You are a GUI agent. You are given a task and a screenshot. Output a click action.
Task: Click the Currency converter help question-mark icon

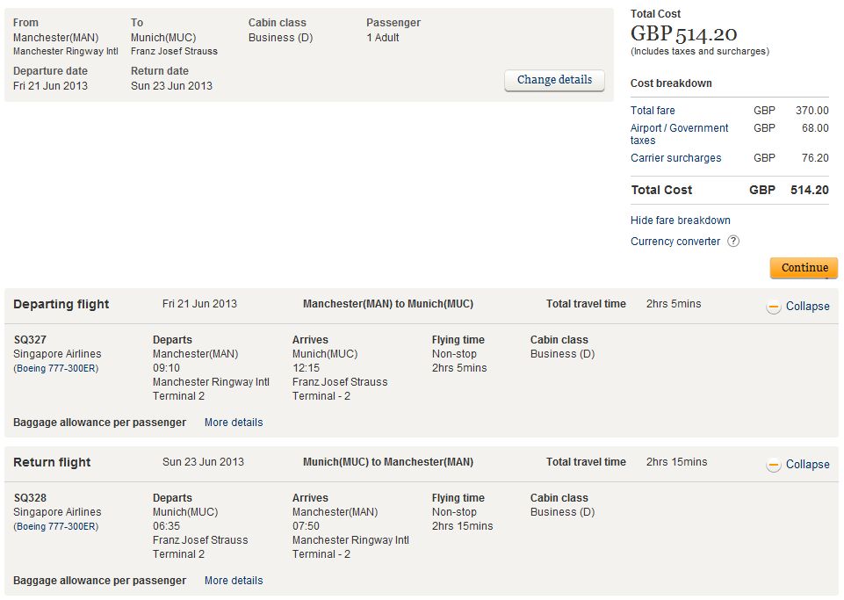click(733, 242)
